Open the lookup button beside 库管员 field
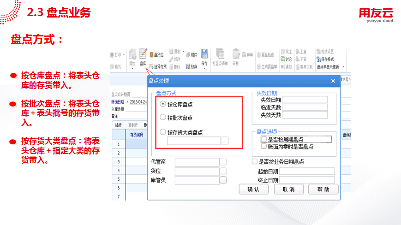The image size is (401, 225). point(223,180)
